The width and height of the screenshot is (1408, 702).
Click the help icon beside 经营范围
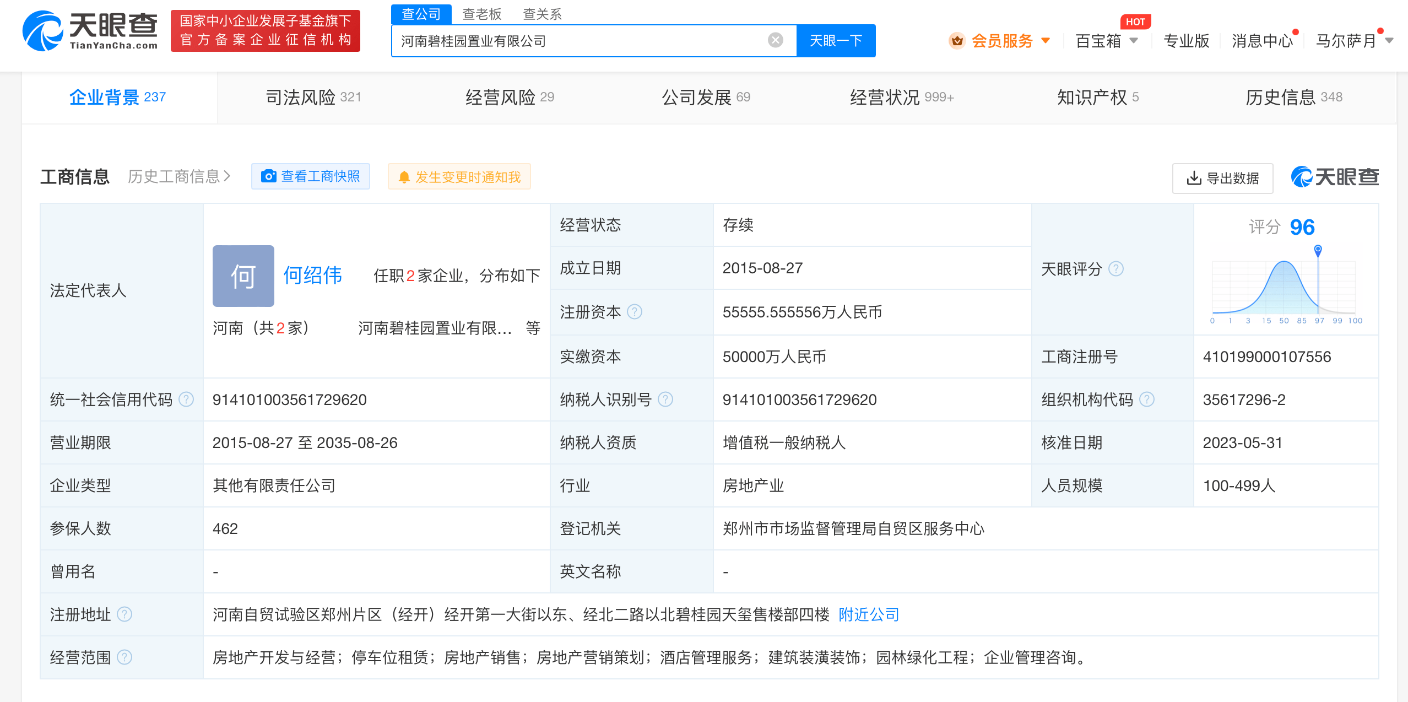125,657
